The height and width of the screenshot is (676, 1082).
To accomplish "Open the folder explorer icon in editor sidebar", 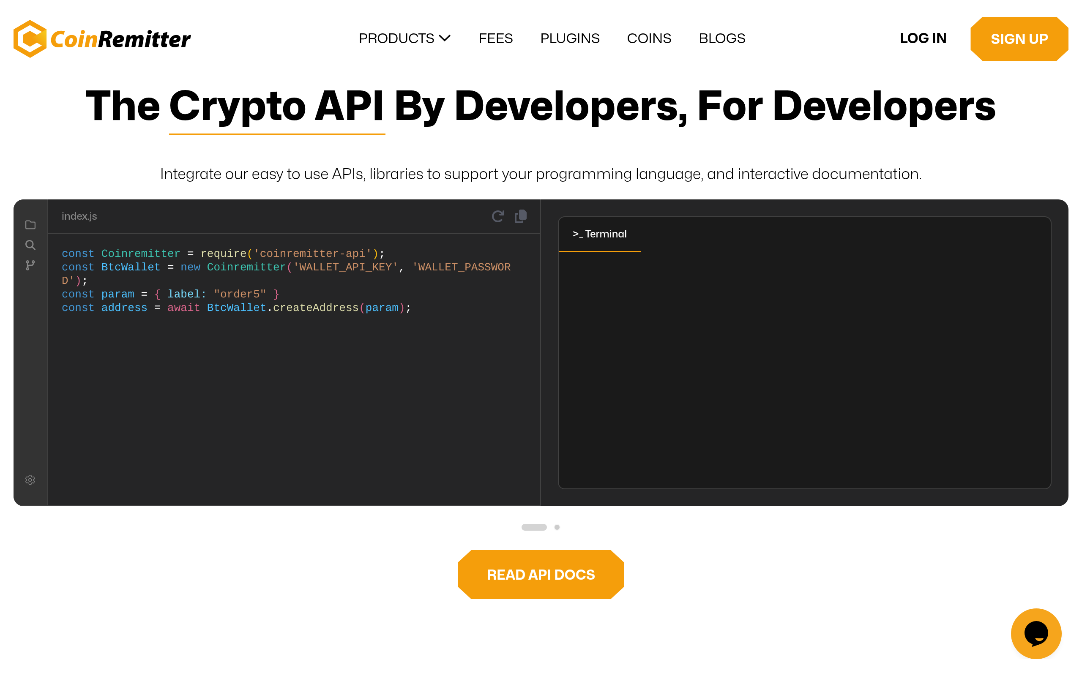I will click(30, 225).
